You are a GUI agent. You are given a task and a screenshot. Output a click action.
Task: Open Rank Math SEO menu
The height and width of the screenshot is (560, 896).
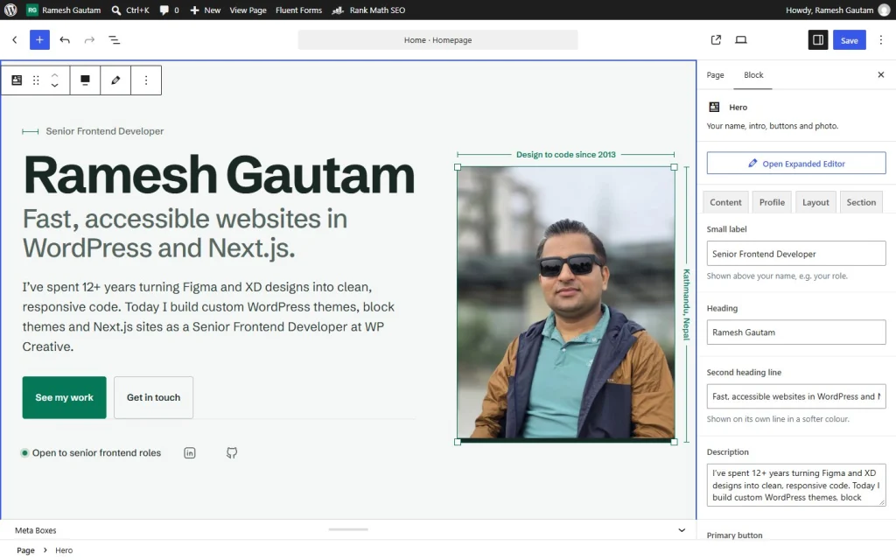coord(369,10)
